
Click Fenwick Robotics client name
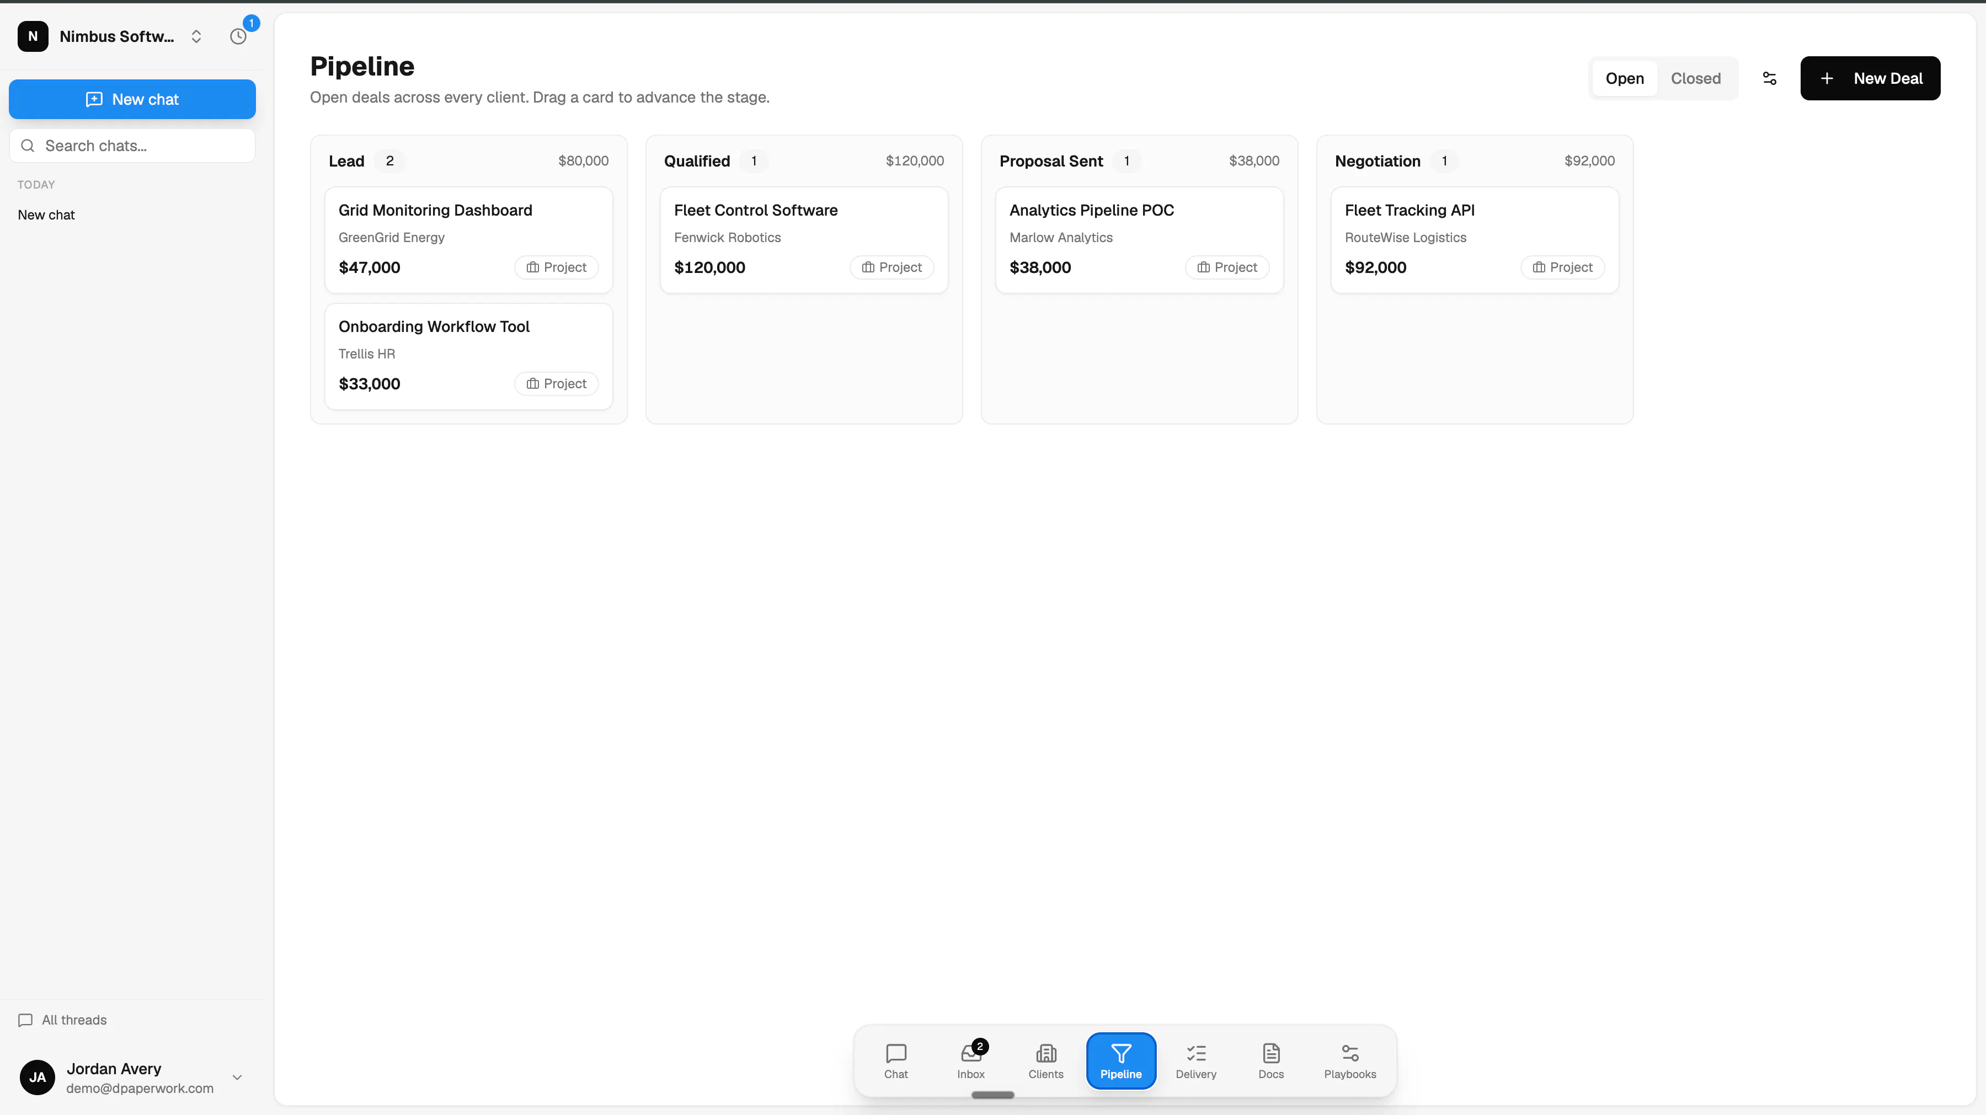click(x=727, y=238)
